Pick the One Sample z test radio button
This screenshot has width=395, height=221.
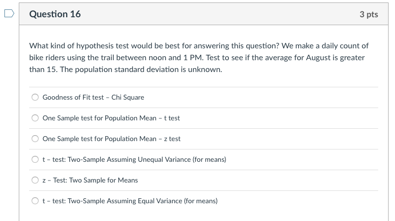coord(35,139)
